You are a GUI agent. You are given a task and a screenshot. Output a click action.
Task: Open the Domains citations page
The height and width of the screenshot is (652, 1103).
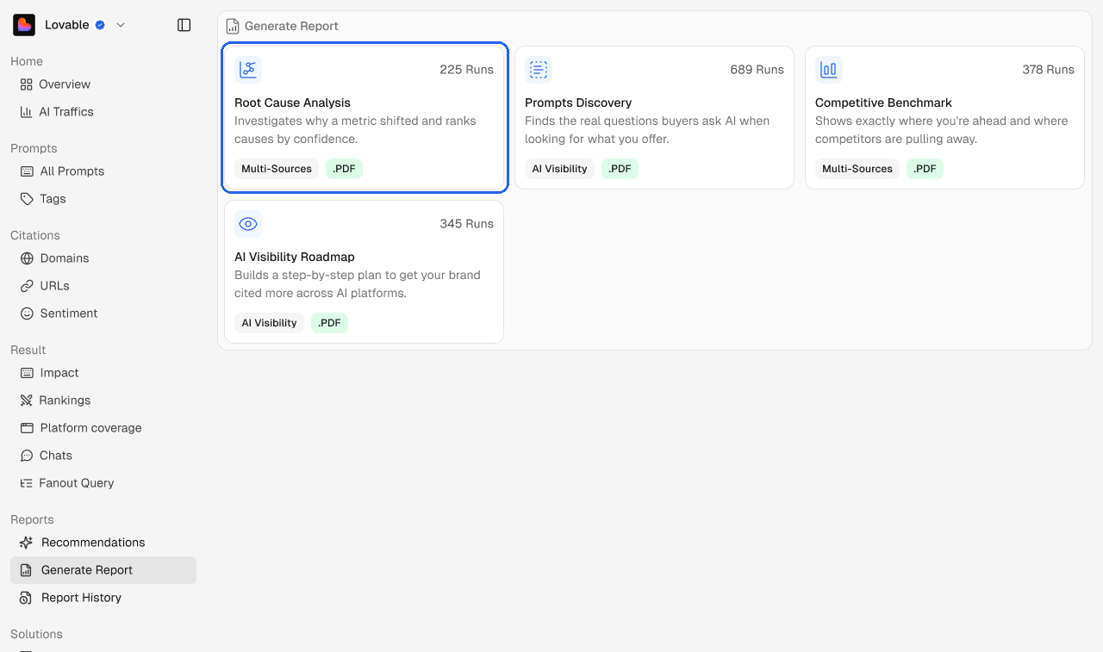[x=103, y=258]
